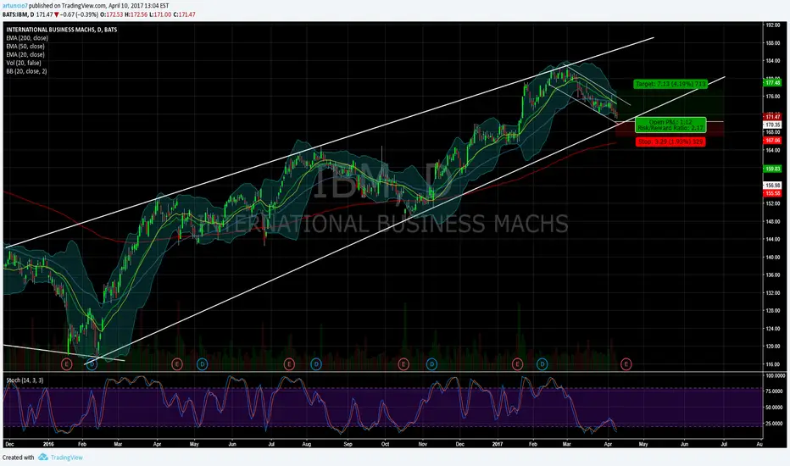
Task: Click the November 2016 dividend D marker
Action: point(431,363)
